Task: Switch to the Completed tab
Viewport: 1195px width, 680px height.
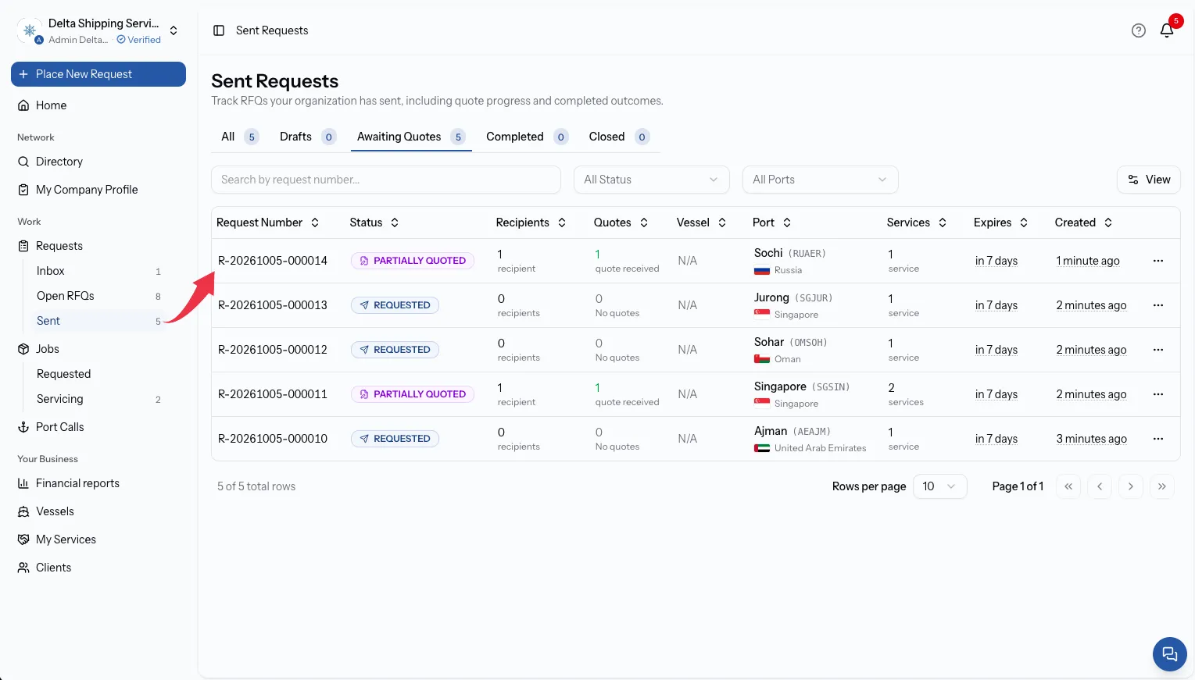Action: 527,137
